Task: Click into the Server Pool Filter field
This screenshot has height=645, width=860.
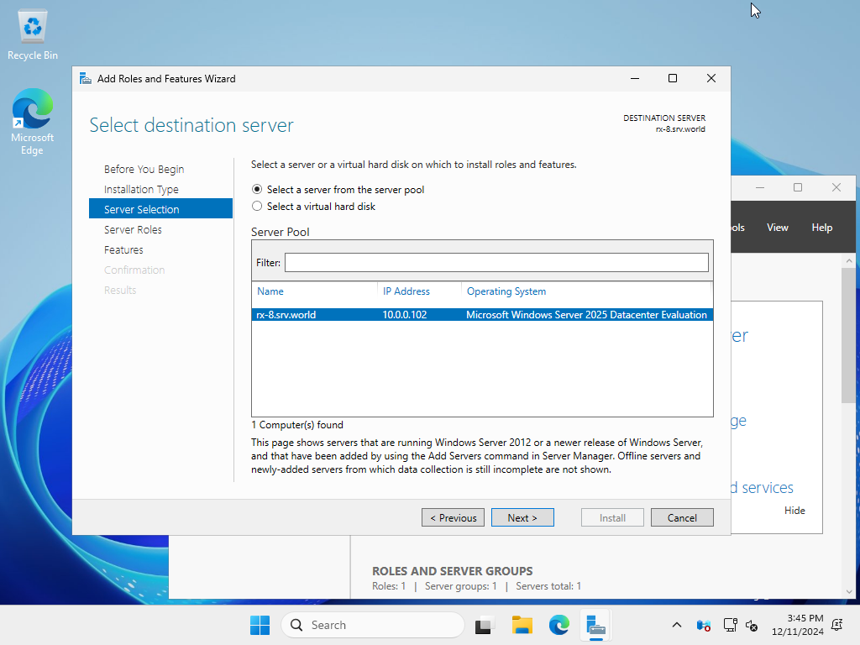Action: [x=496, y=263]
